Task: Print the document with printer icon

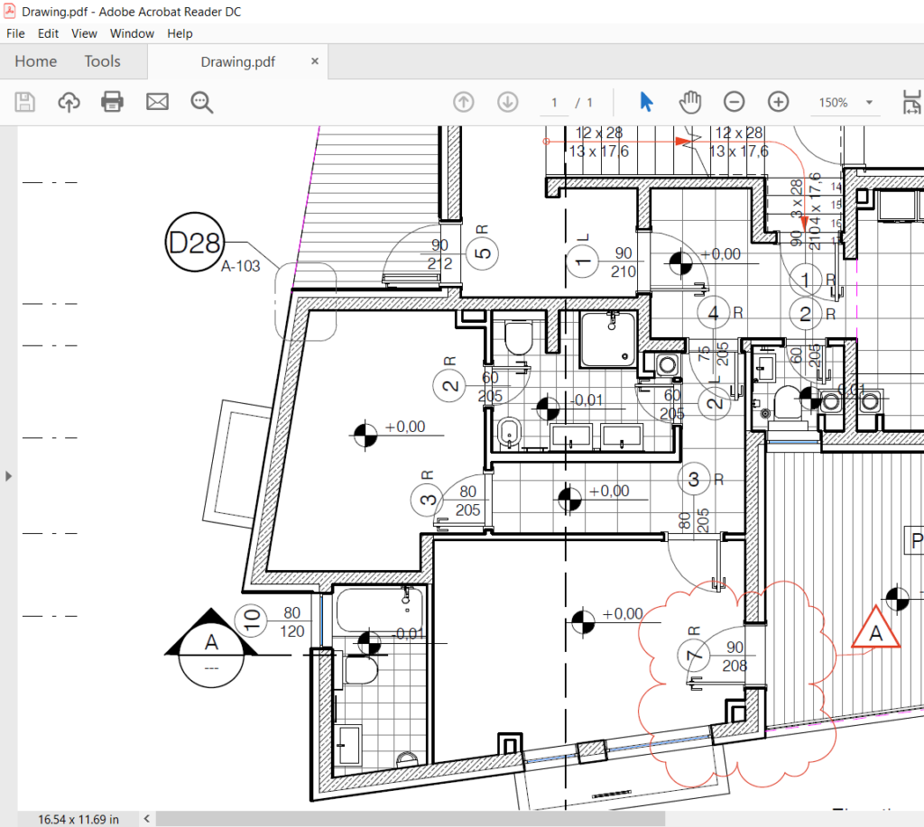Action: (x=113, y=102)
